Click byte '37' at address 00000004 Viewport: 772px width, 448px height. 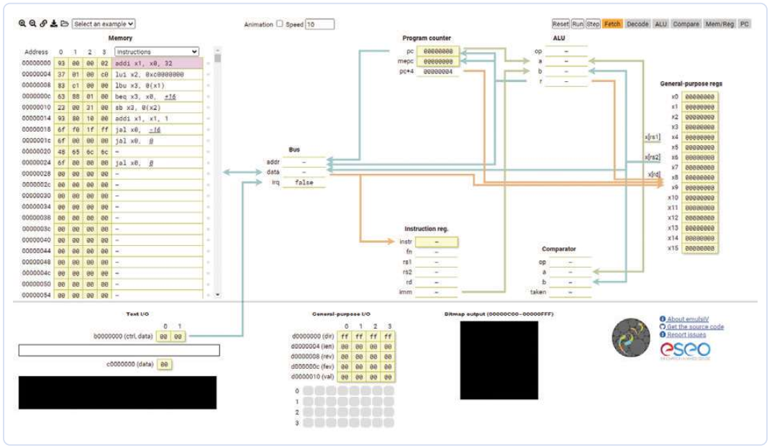pyautogui.click(x=61, y=74)
